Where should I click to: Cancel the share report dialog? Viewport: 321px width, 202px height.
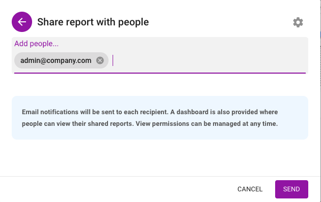(250, 189)
